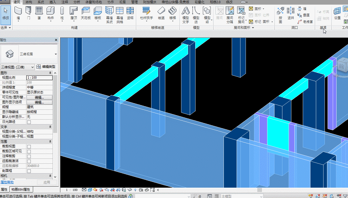Select the 楼梯 (Stair) tool

(172, 14)
